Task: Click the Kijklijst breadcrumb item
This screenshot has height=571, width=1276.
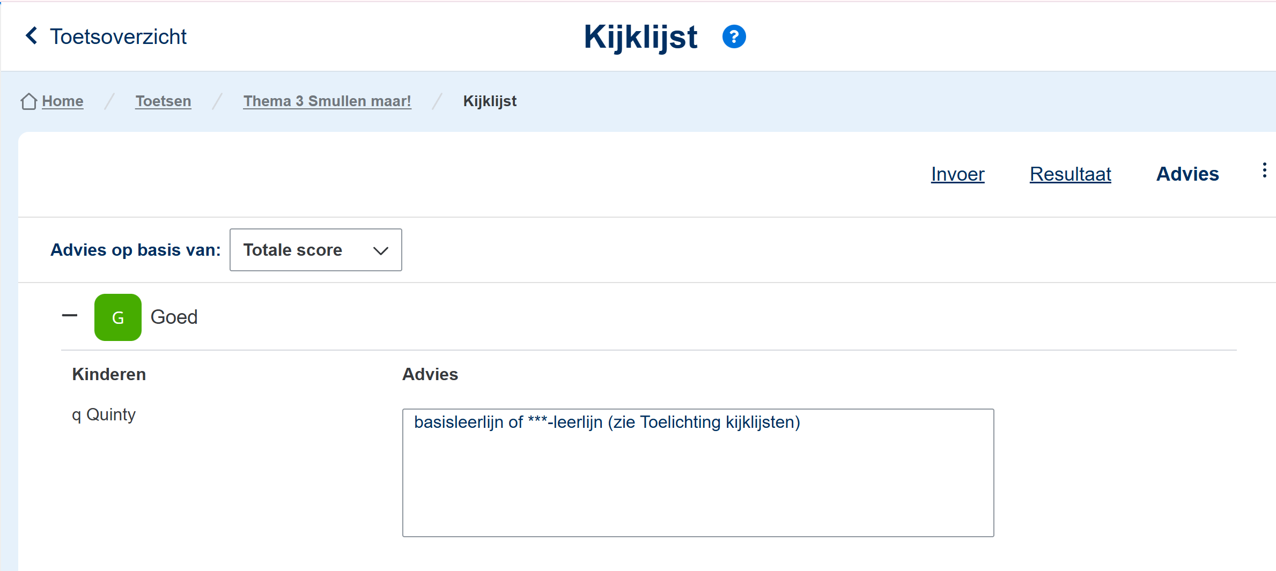Action: point(490,101)
